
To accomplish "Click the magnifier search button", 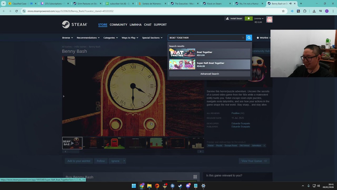I will [x=249, y=38].
